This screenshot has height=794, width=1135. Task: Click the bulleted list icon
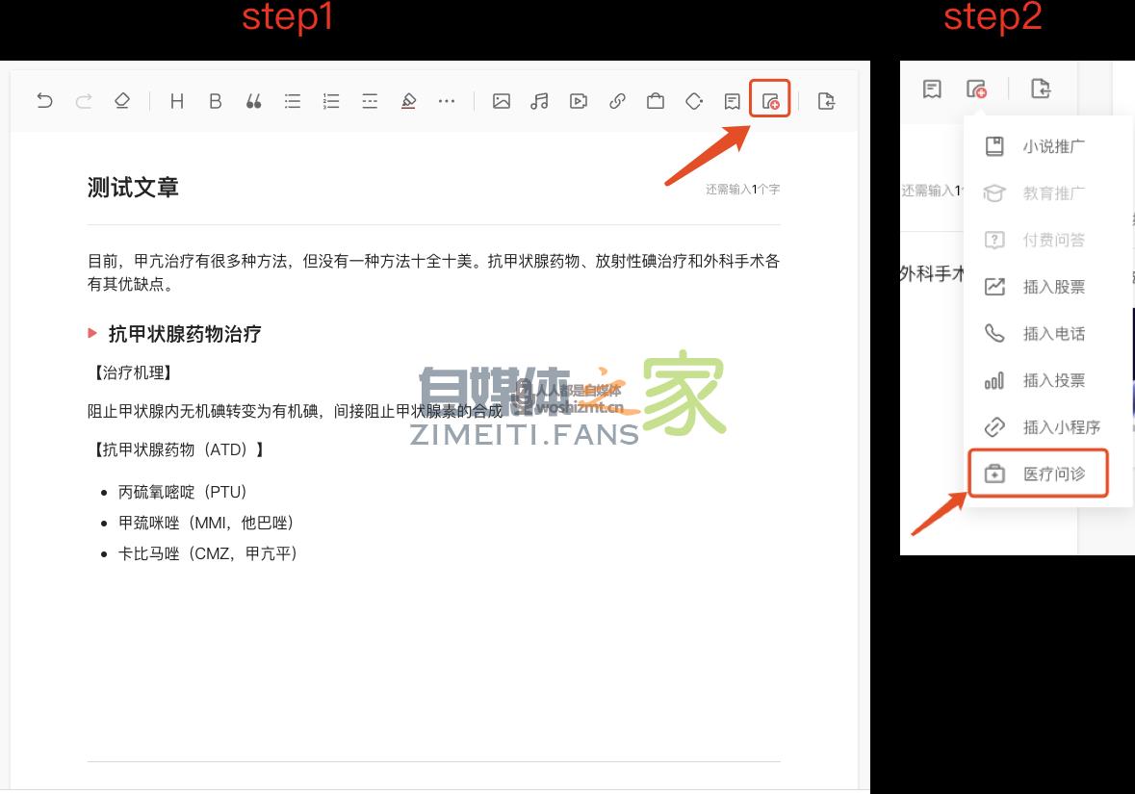(x=293, y=100)
